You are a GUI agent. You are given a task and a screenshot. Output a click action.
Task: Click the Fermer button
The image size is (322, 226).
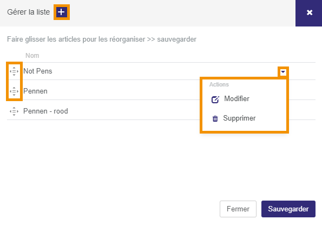coord(238,209)
